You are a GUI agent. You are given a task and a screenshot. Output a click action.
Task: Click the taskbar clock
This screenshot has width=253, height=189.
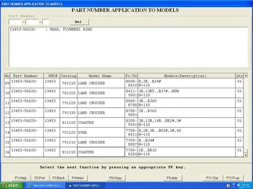[x=246, y=185]
